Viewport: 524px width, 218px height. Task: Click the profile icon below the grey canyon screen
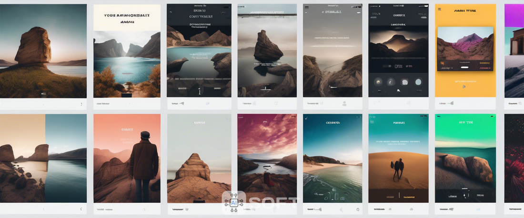tap(344, 103)
